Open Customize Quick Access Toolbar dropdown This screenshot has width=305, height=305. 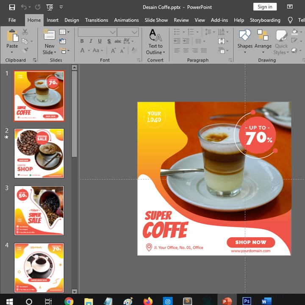coord(61,7)
